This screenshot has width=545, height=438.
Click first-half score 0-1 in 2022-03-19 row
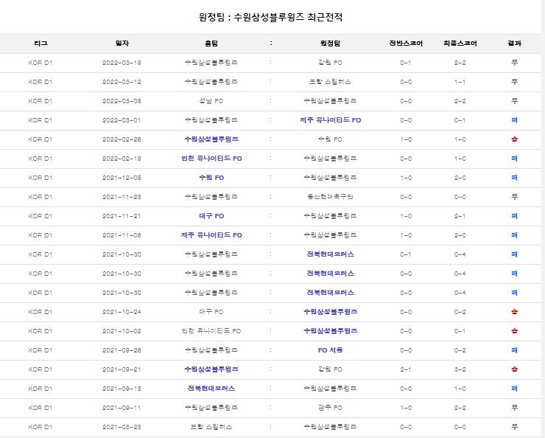coord(406,63)
